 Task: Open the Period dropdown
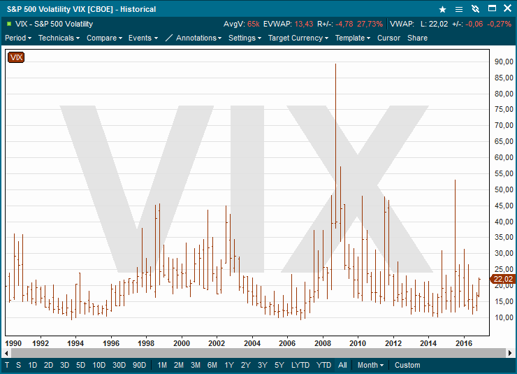coord(18,38)
